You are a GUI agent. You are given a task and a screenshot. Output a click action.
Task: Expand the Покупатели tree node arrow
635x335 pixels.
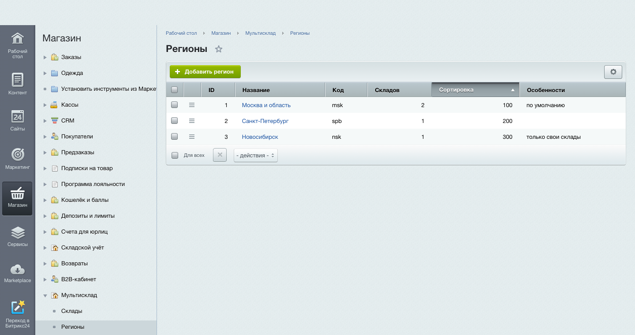45,137
